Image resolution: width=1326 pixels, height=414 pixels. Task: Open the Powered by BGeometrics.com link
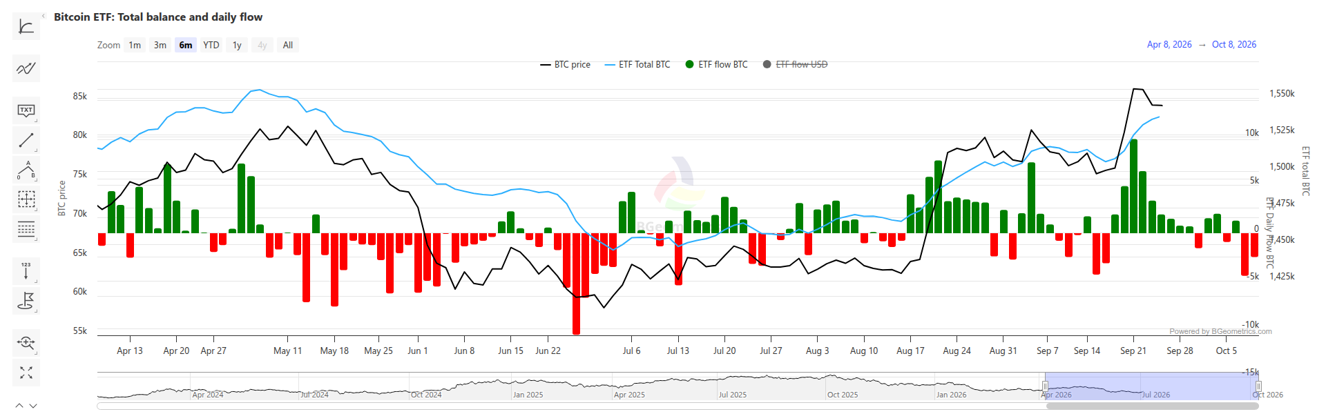1220,331
